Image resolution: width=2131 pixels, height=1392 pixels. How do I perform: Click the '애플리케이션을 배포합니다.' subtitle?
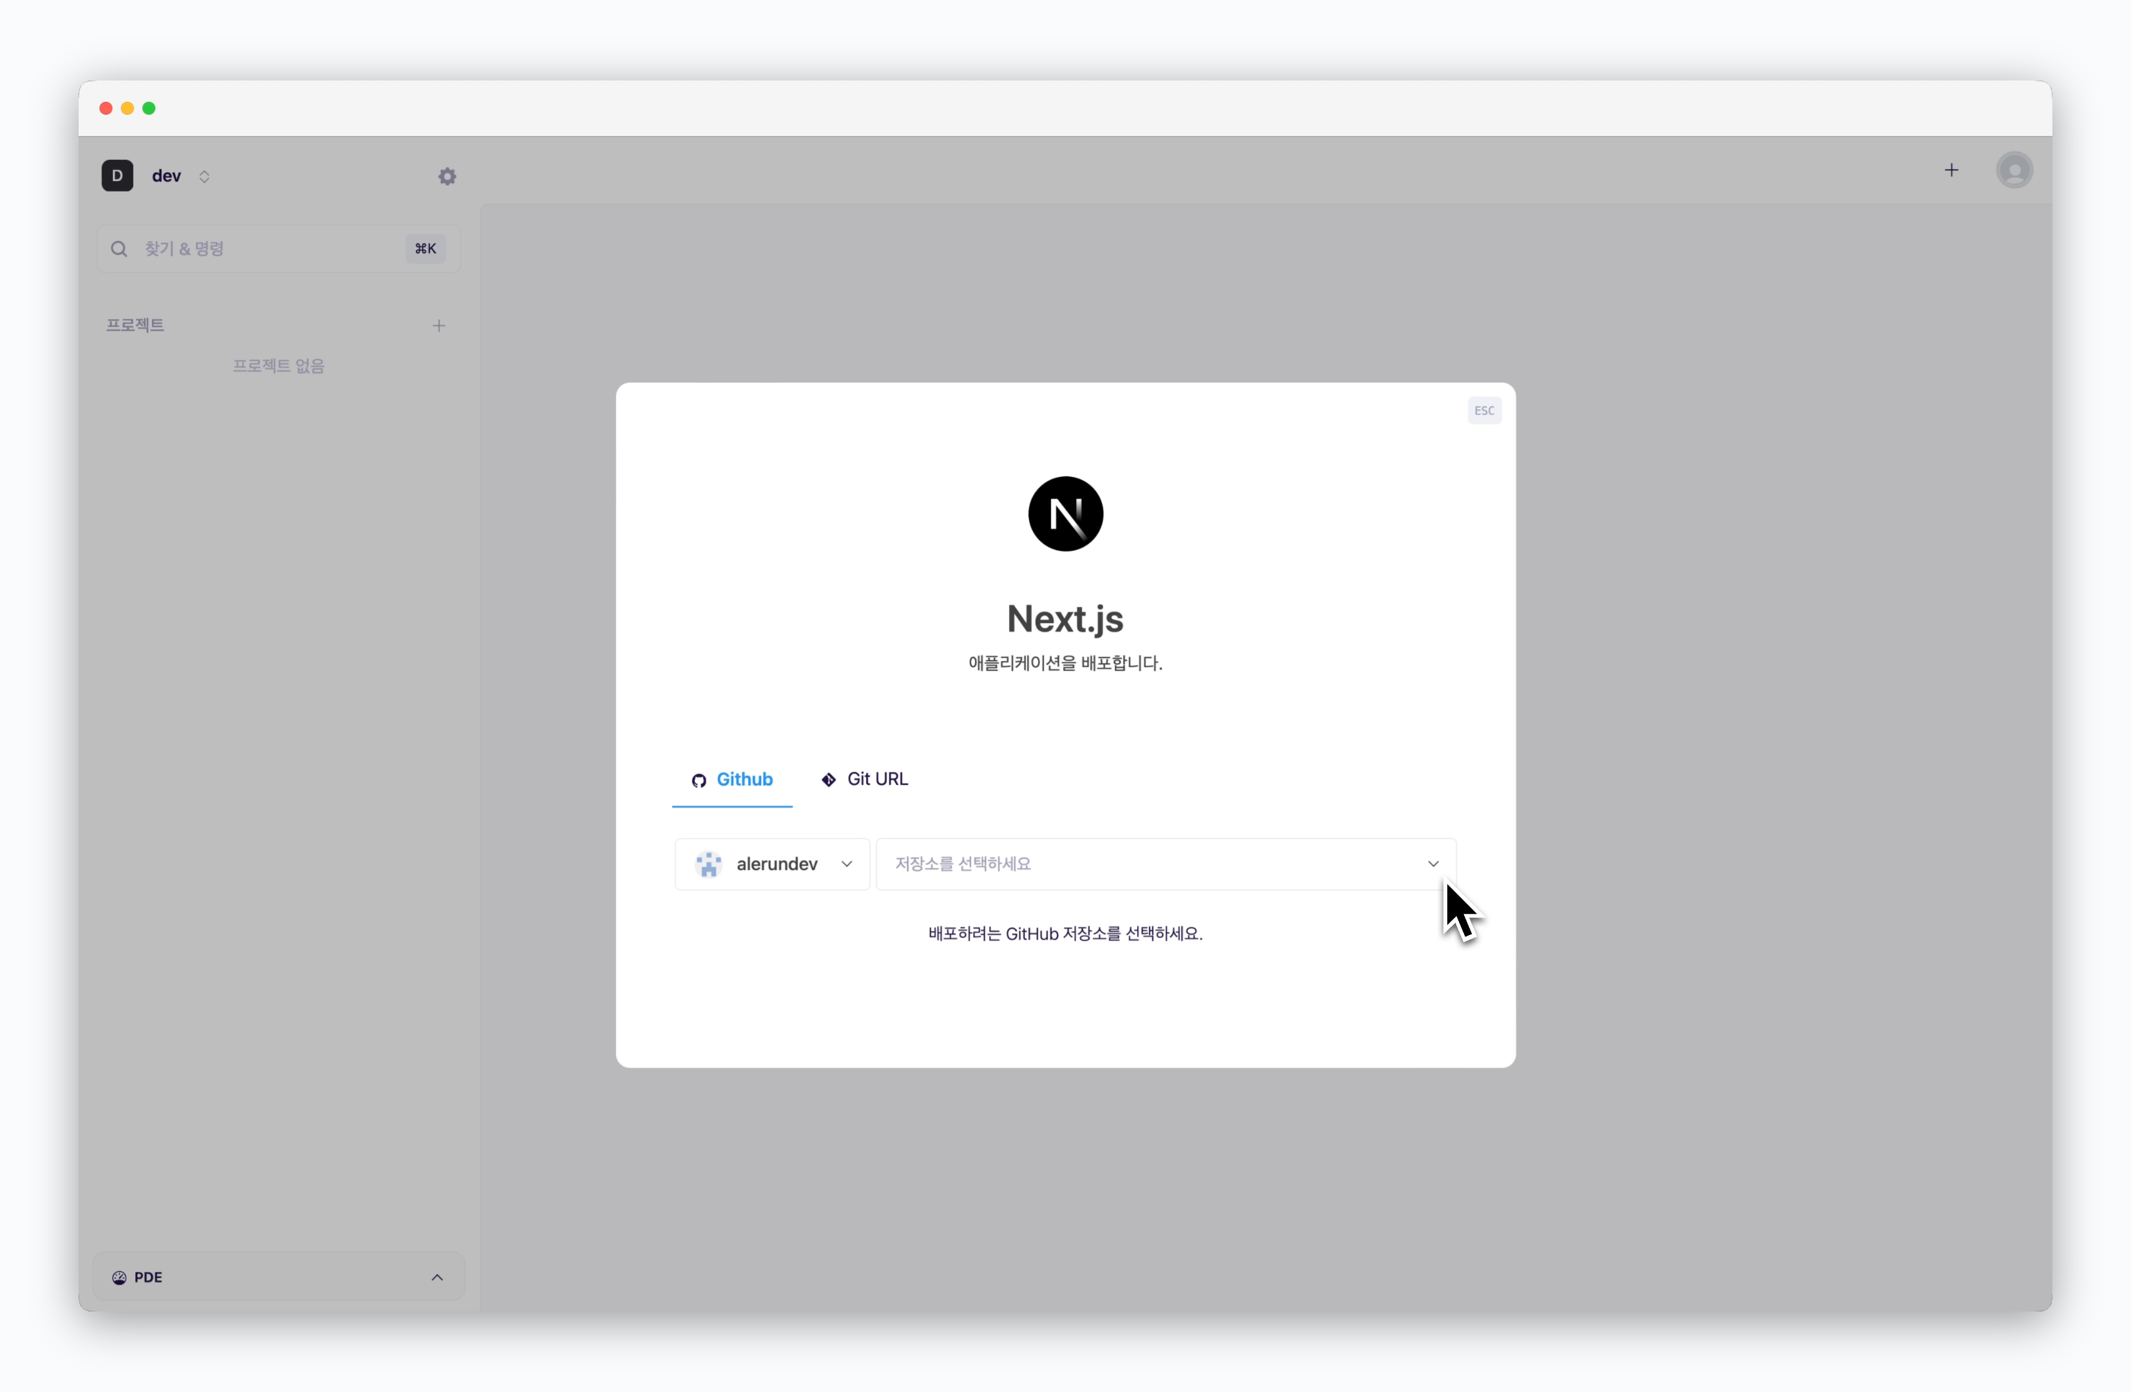(x=1066, y=663)
